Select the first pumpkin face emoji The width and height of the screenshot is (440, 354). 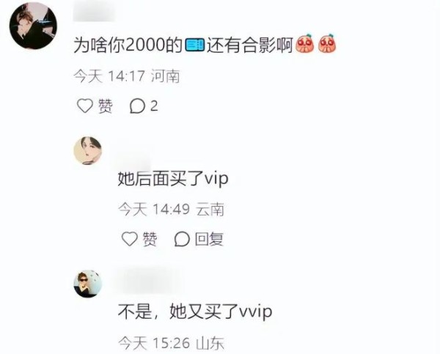[x=305, y=44]
